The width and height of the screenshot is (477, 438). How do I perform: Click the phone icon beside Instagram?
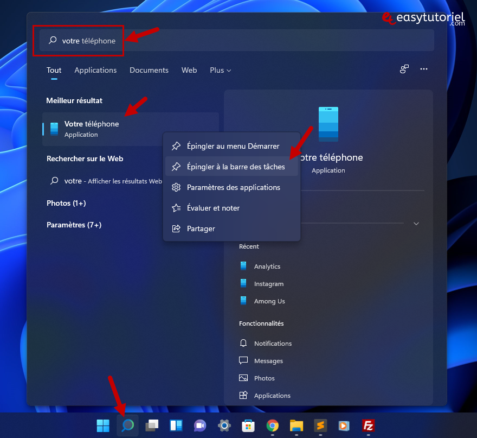click(243, 283)
